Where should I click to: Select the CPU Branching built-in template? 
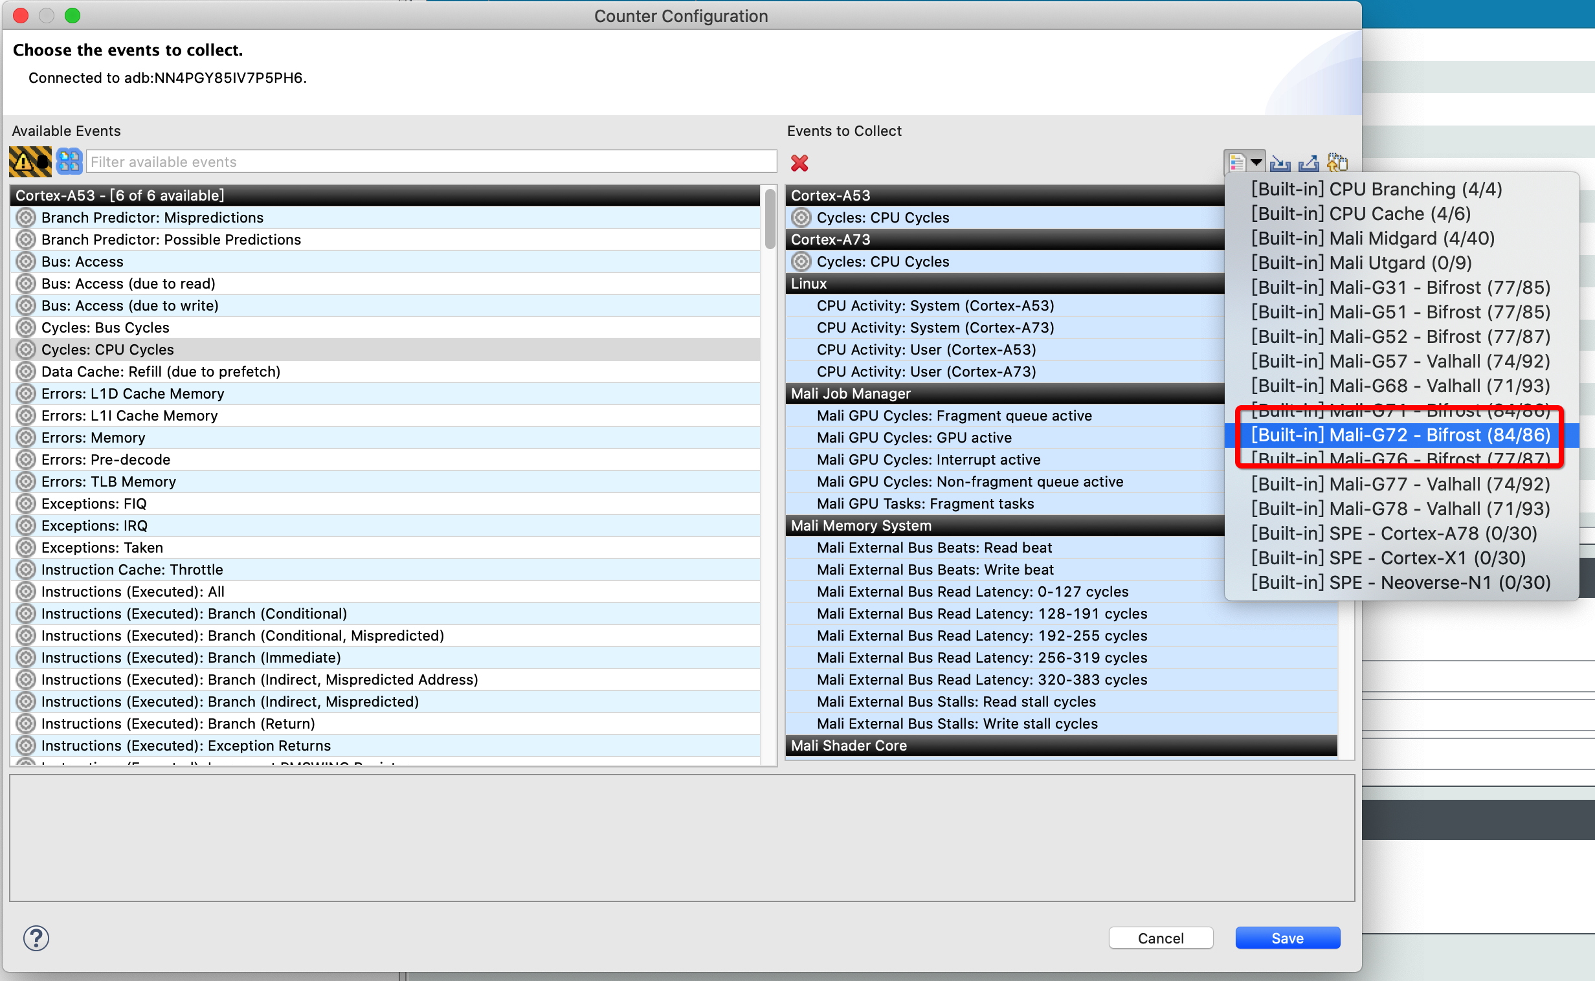(1376, 189)
